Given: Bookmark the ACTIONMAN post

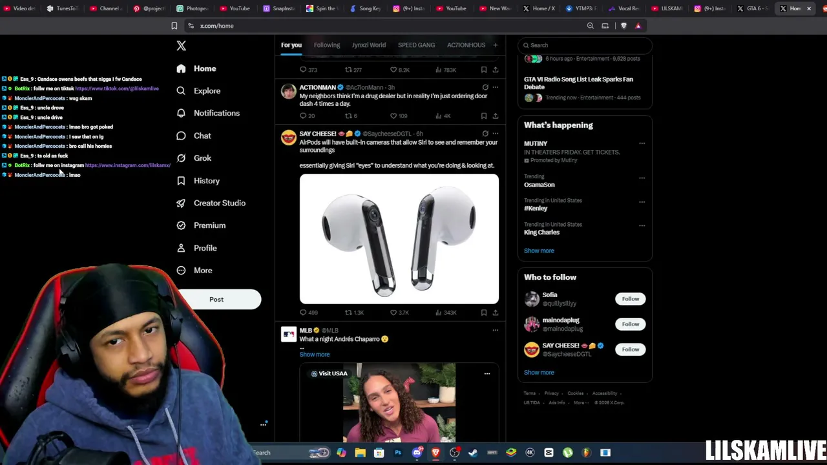Looking at the screenshot, I should 484,116.
